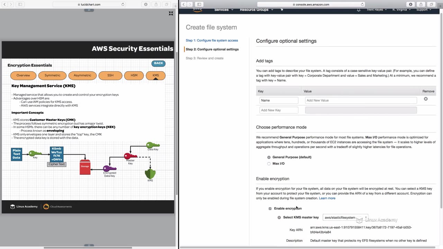This screenshot has width=443, height=249.
Task: Share the AWS console page
Action: pyautogui.click(x=421, y=4)
